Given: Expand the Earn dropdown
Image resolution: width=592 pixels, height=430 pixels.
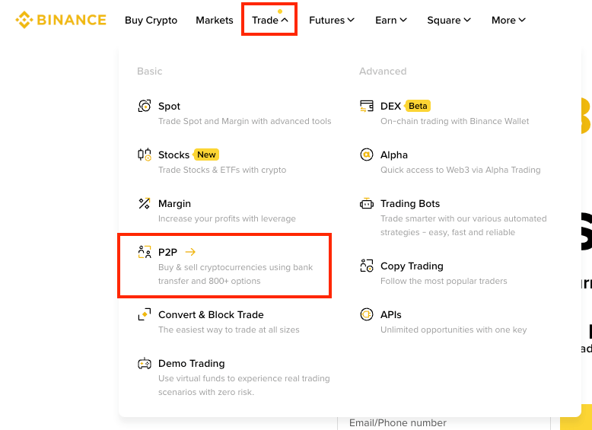Looking at the screenshot, I should 391,20.
